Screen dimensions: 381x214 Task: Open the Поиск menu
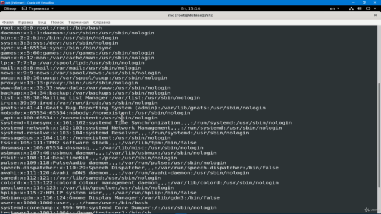57,23
